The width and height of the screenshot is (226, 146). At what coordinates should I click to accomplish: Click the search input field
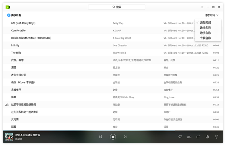(x=116, y=7)
